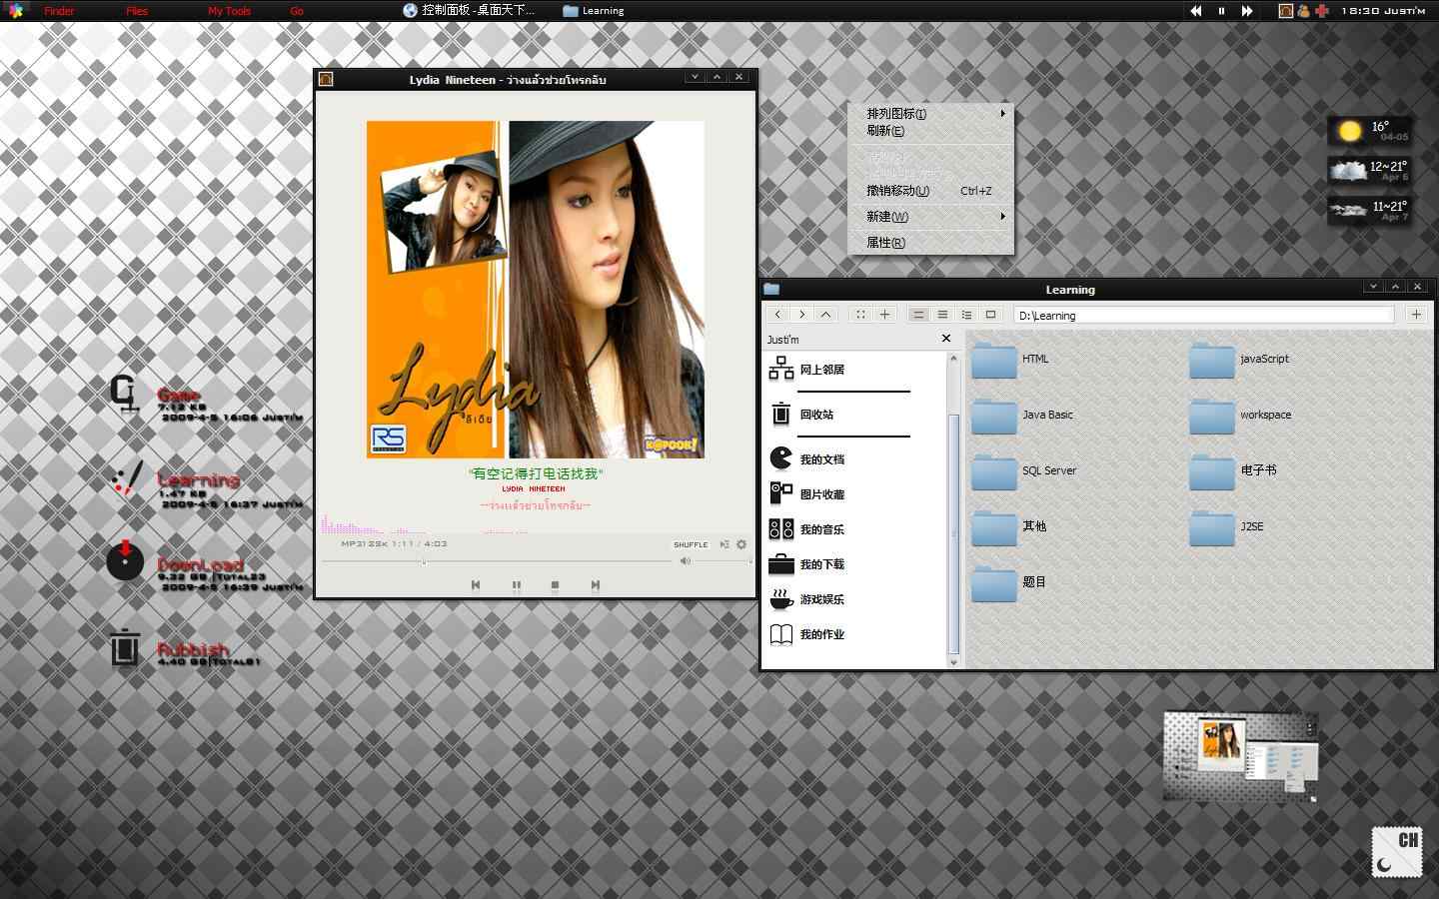Choose 刷新 from the context menu
Screen dimensions: 1439x899
930,131
